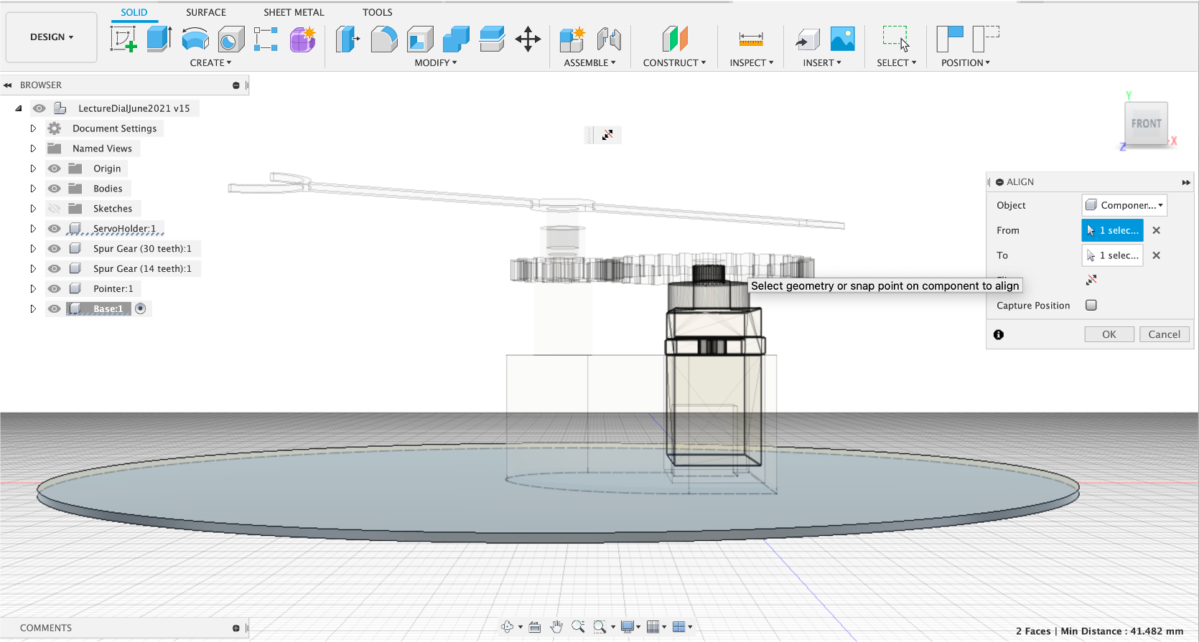Open the Object type dropdown in Align

[1124, 205]
